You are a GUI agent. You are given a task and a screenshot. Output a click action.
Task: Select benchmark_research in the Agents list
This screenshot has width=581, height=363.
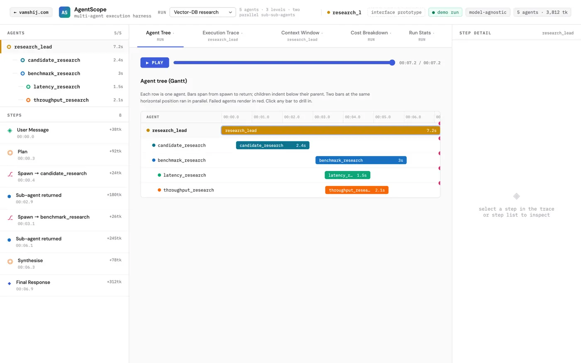coord(64,73)
